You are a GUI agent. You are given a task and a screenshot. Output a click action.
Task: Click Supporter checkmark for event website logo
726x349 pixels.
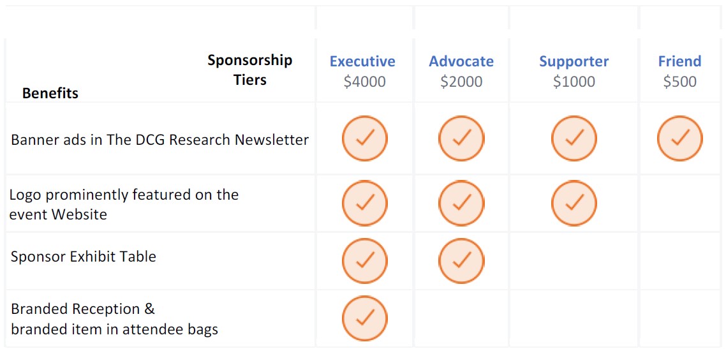[x=574, y=203]
